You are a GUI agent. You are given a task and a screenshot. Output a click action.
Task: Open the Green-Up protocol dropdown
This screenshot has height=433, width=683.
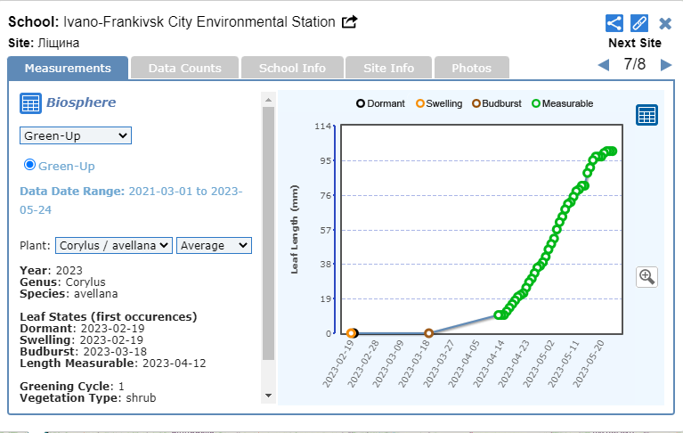76,135
